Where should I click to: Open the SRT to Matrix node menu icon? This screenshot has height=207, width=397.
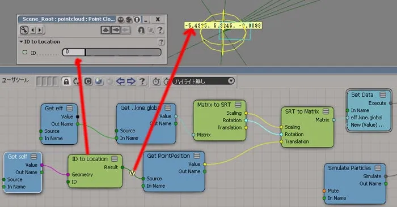click(326, 111)
